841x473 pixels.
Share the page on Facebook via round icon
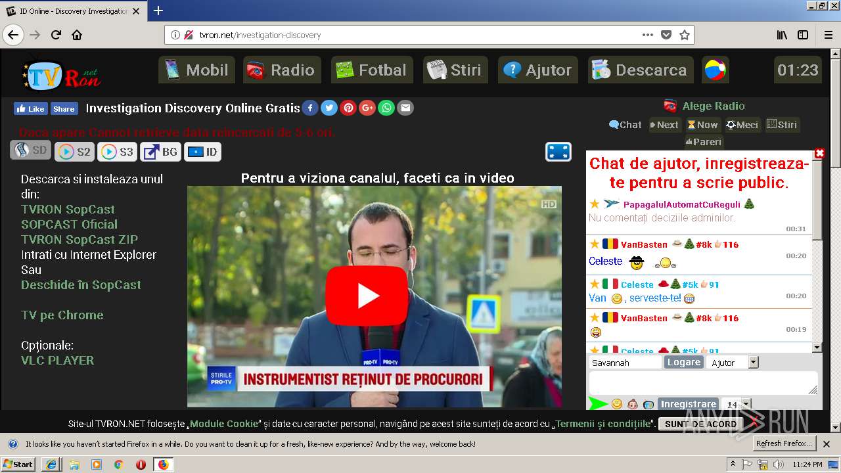coord(310,108)
